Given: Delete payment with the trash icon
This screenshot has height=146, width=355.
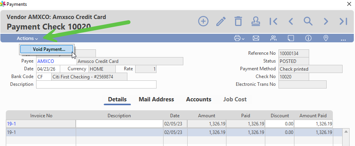Looking at the screenshot, I should pyautogui.click(x=238, y=21).
